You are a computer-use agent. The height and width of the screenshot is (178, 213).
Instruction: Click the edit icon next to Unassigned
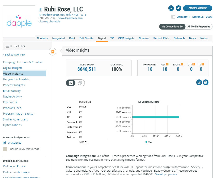pyautogui.click(x=5, y=143)
